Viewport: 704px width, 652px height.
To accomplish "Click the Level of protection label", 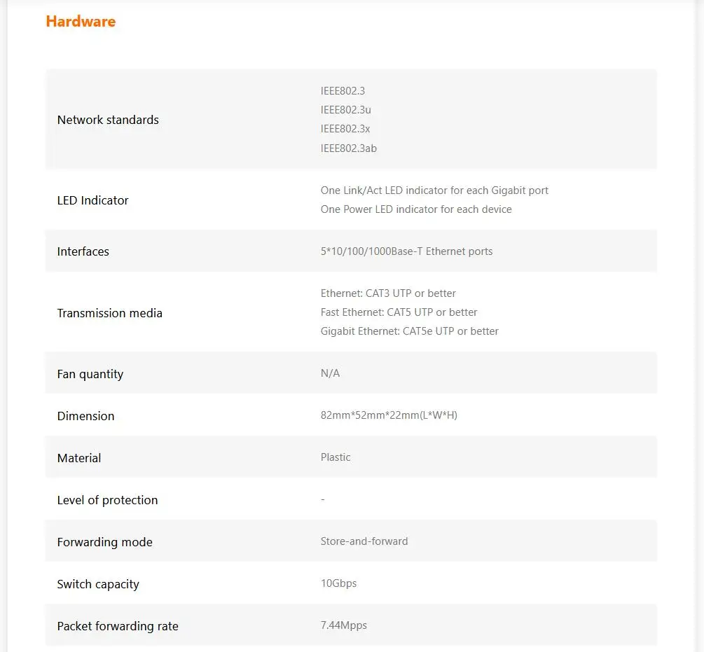I will [107, 500].
